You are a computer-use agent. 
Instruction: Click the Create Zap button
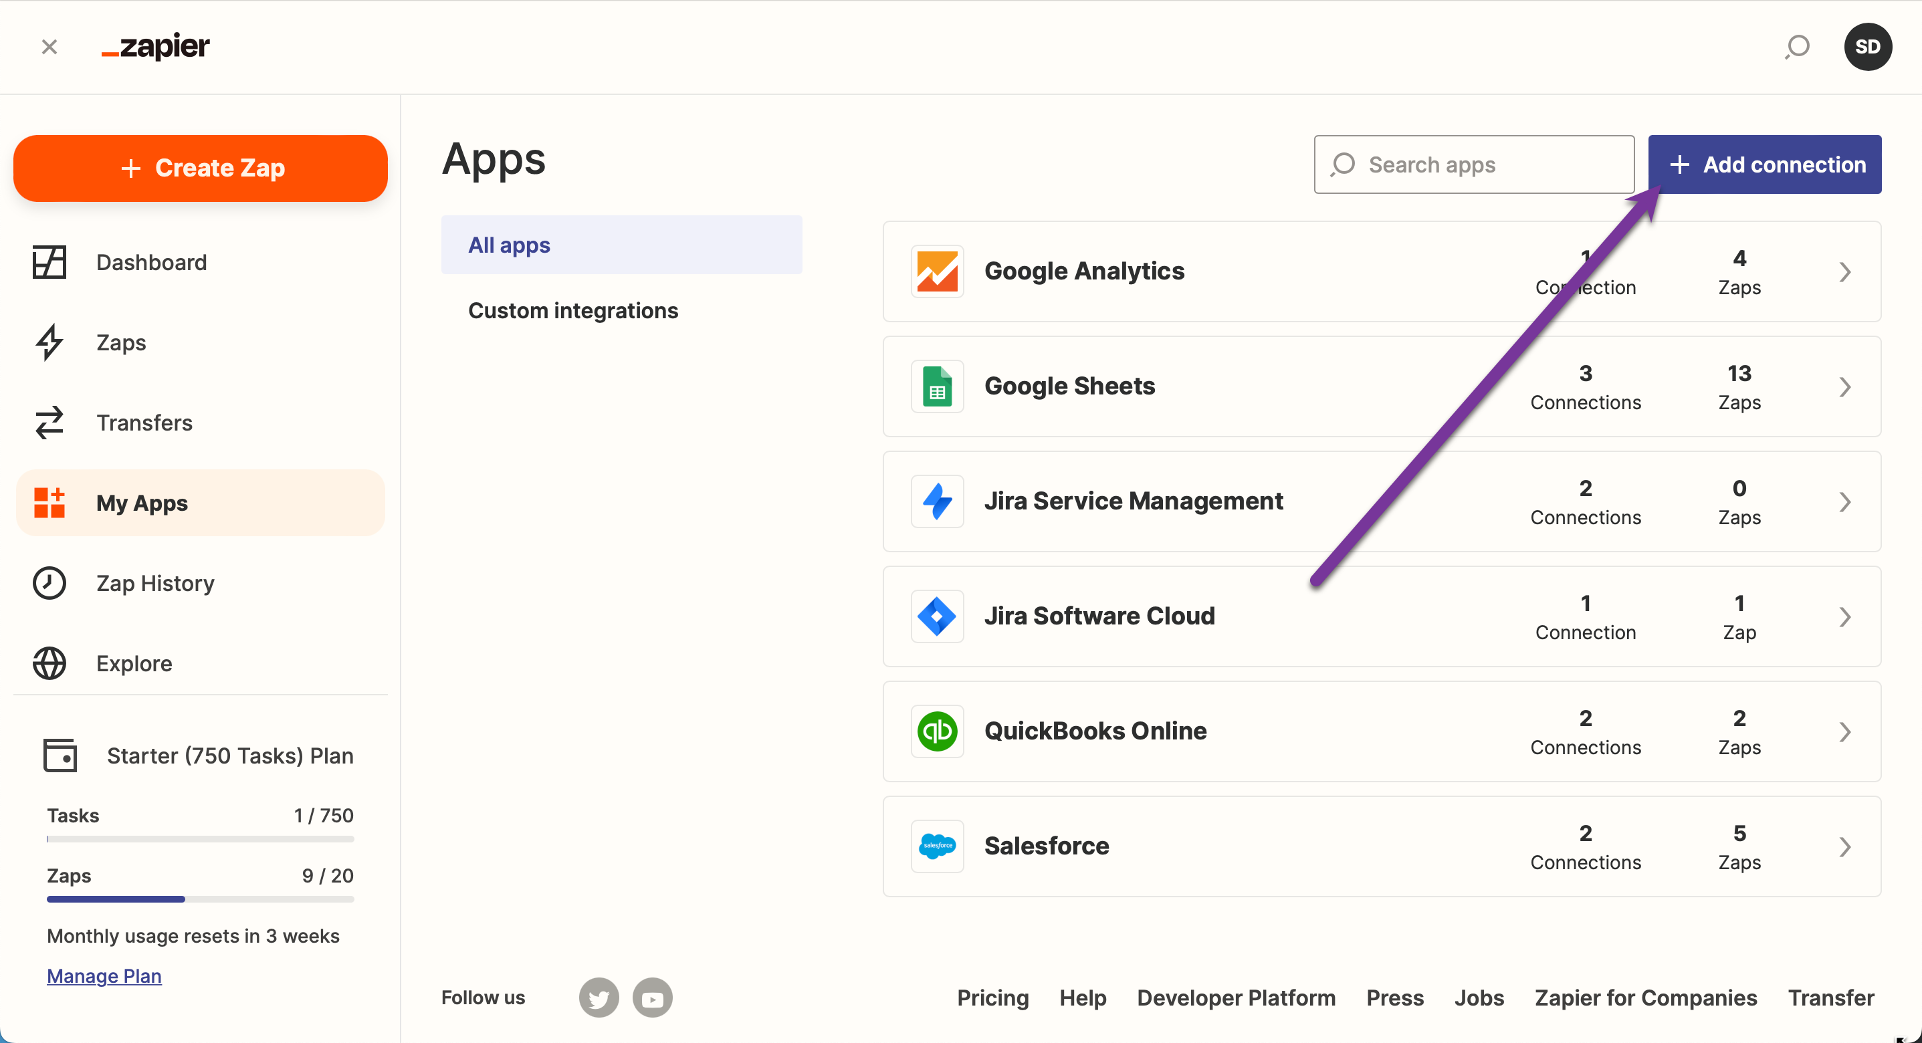(201, 168)
